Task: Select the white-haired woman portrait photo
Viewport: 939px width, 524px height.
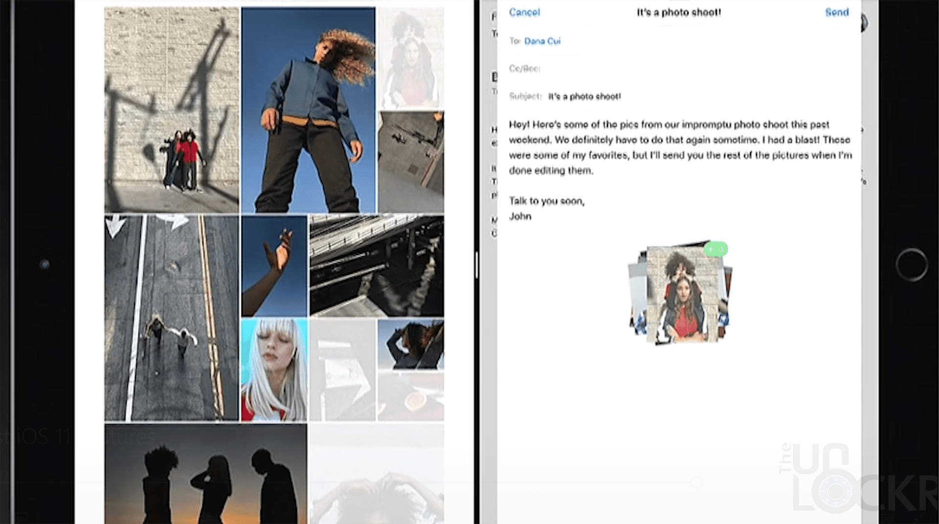Action: coord(274,370)
